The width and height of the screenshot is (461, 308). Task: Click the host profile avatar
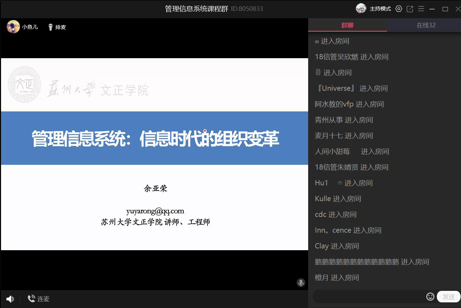tap(361, 8)
